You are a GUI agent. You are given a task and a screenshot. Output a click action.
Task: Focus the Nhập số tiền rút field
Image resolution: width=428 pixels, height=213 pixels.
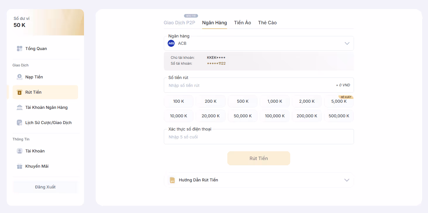(x=259, y=85)
